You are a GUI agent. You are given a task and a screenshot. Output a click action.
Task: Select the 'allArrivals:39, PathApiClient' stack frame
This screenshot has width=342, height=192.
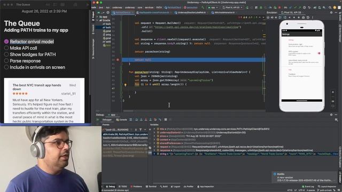(x=125, y=134)
